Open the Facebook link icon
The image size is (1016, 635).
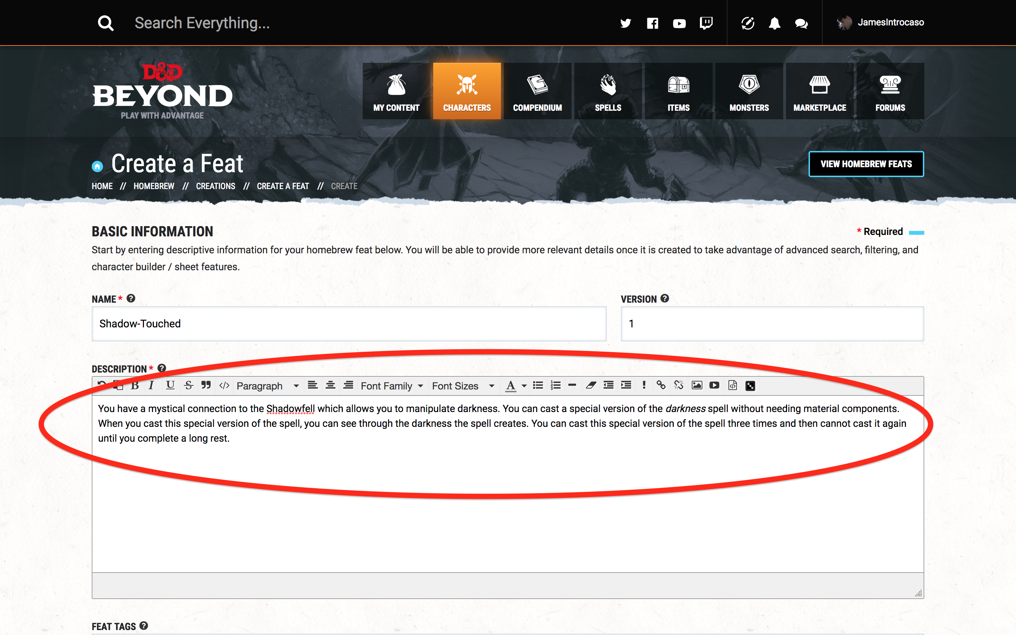click(652, 23)
